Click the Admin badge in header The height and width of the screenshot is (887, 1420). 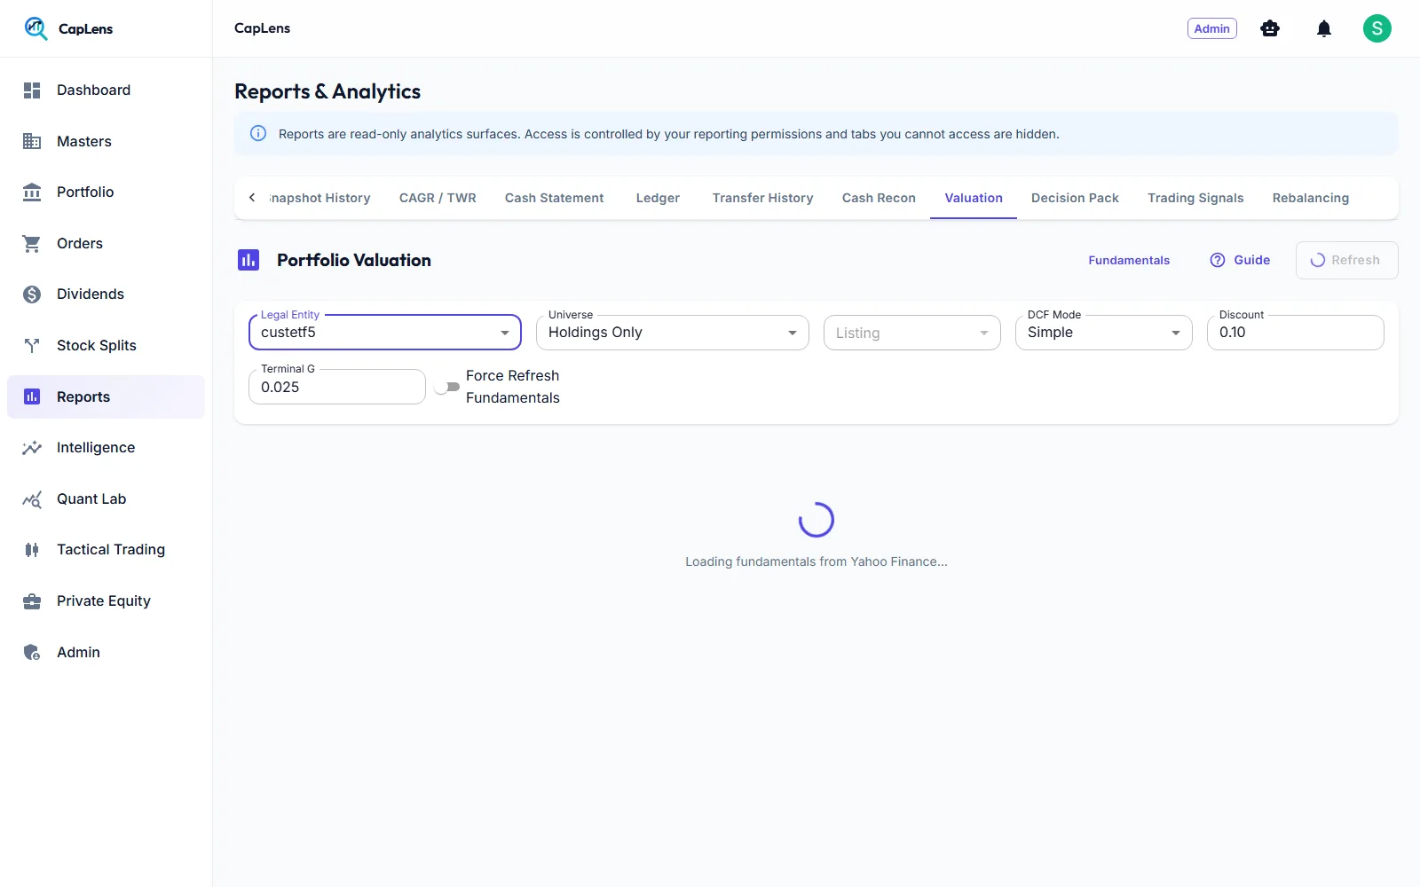(x=1212, y=28)
